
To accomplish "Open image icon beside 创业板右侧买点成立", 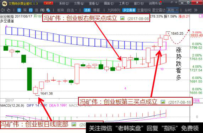I will pyautogui.click(x=122, y=18).
